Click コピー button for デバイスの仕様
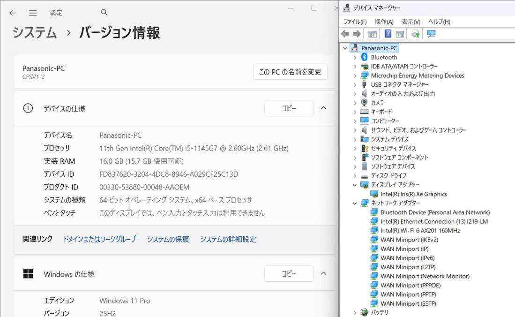This screenshot has width=515, height=317. [289, 108]
